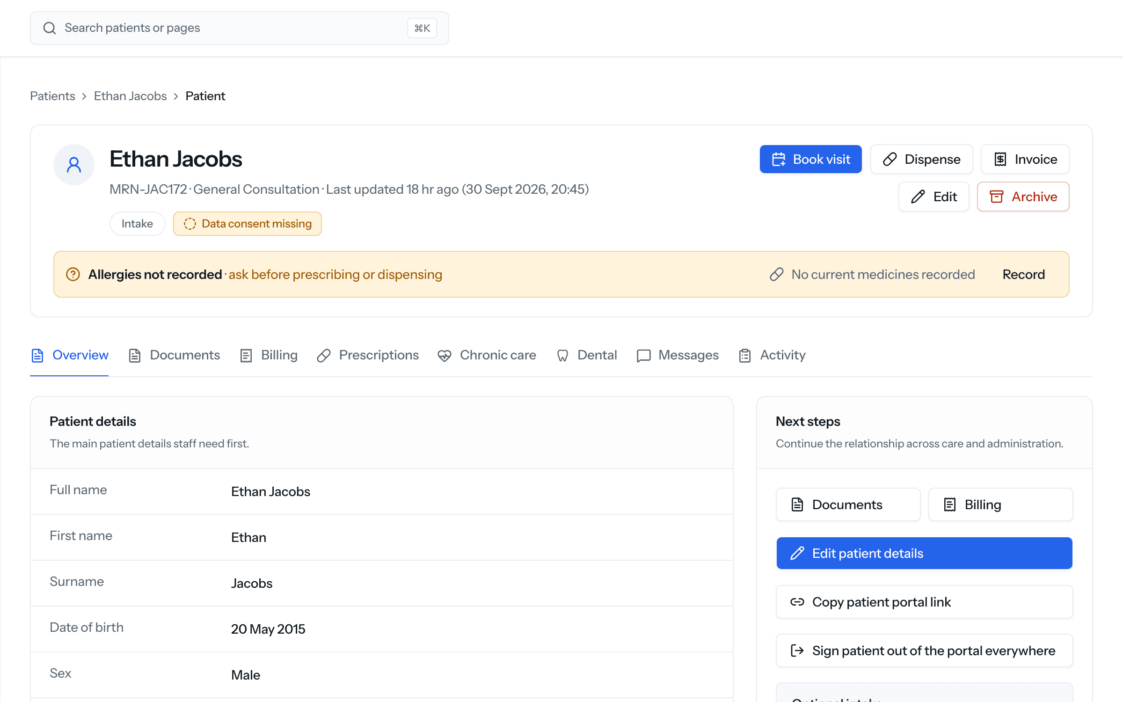Click the Data consent missing badge
Viewport: 1123px width, 702px height.
(247, 224)
